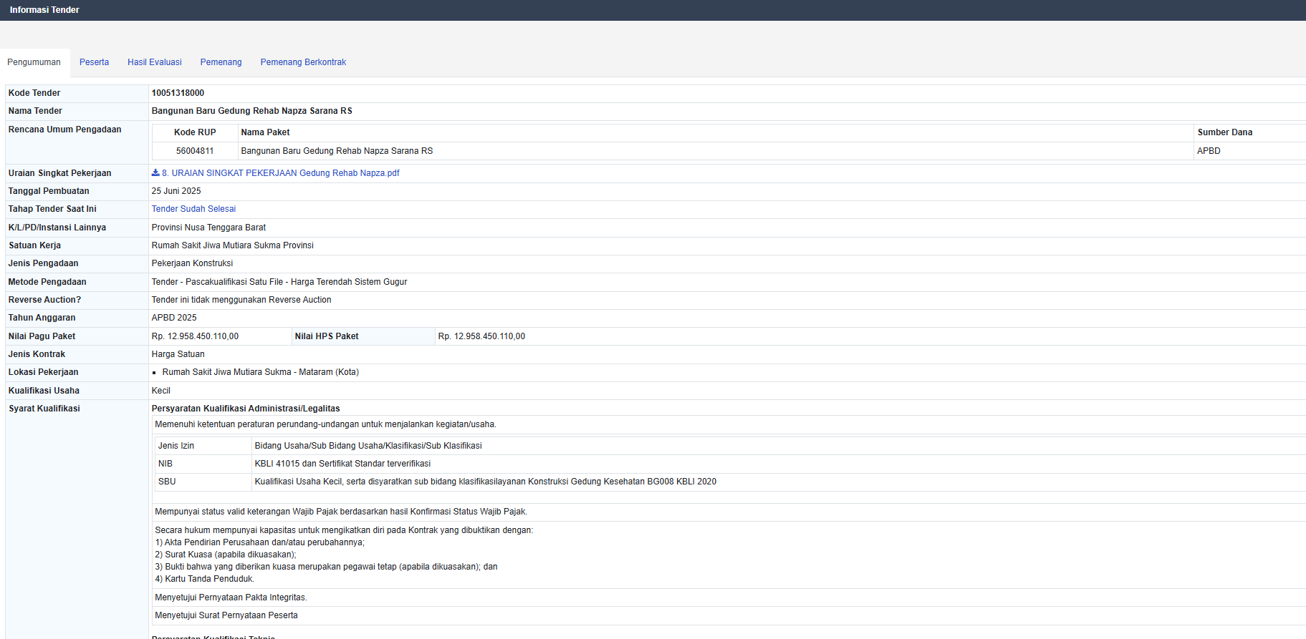Switch to the Peserta tab
The image size is (1306, 639).
[94, 62]
